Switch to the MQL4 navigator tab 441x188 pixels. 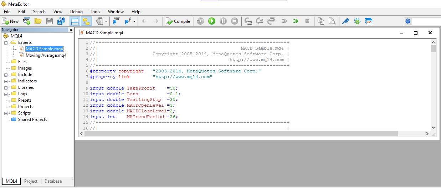11,181
